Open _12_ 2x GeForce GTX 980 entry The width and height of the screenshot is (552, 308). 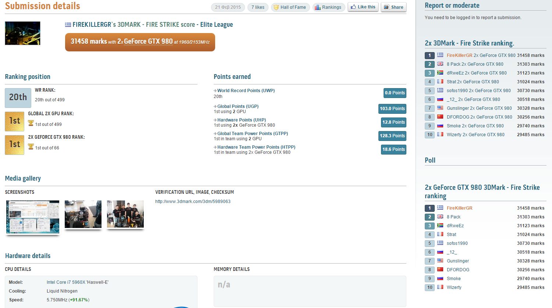click(473, 99)
